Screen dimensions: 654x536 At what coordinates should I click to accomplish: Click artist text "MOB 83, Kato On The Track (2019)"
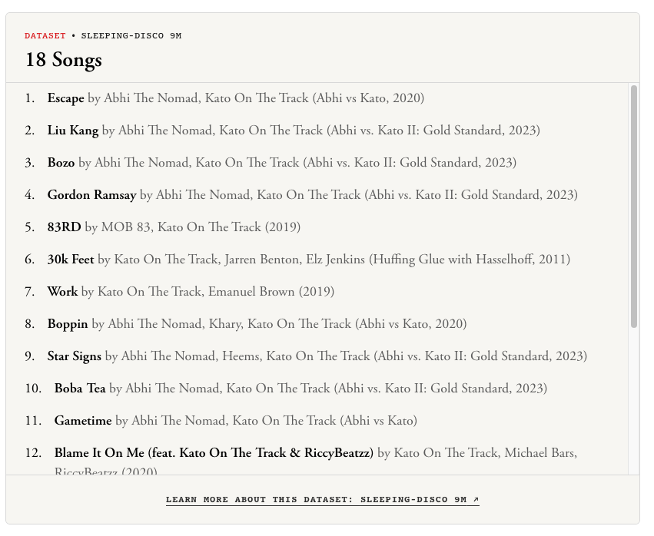(201, 227)
